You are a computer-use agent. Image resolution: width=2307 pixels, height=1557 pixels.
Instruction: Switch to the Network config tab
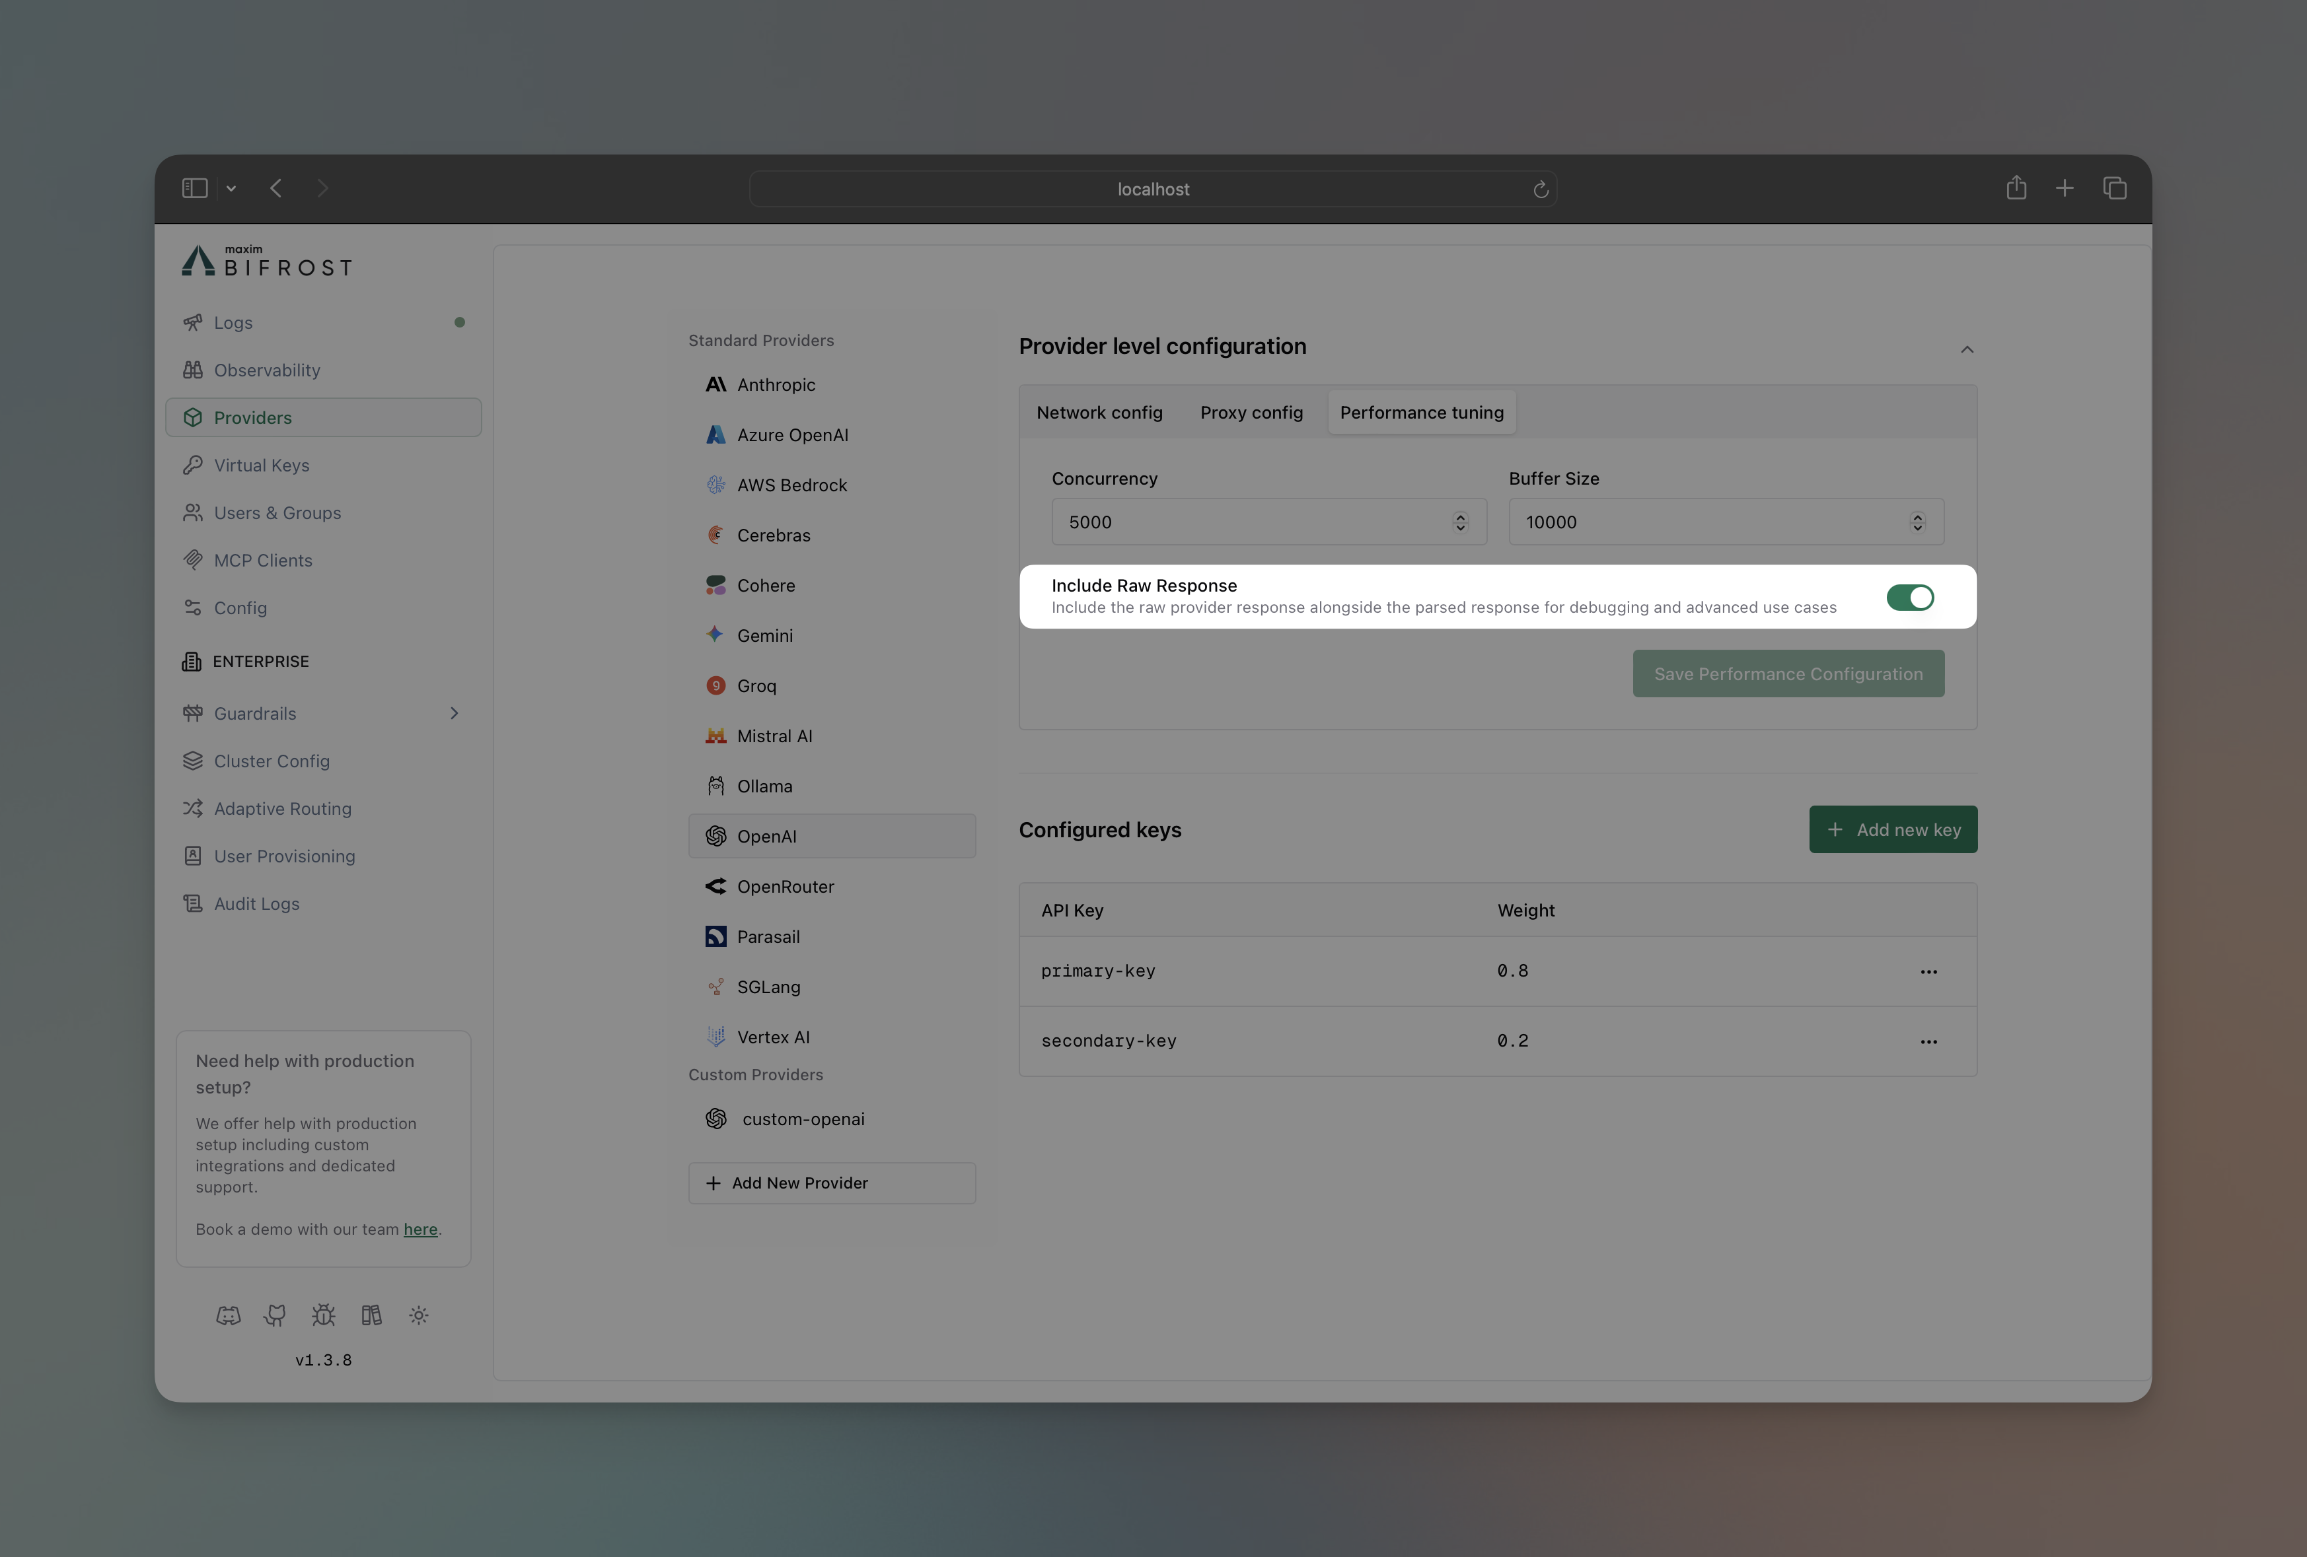tap(1099, 412)
